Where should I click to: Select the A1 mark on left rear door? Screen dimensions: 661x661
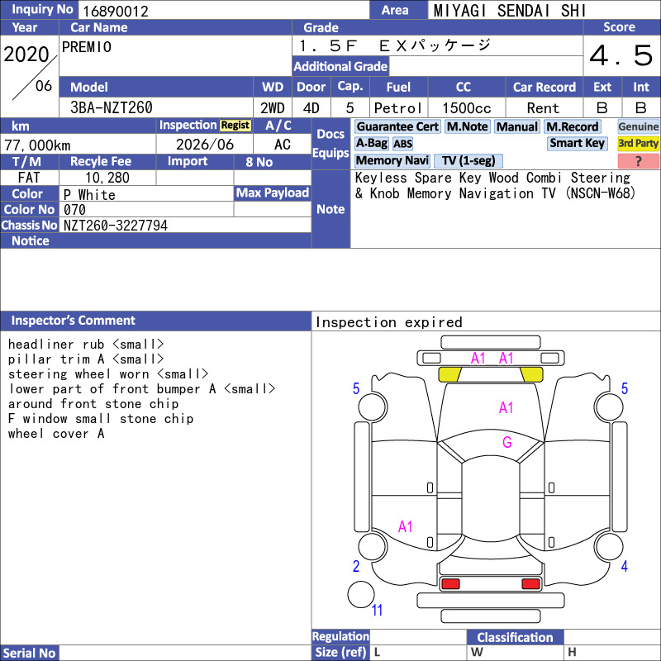tap(405, 526)
